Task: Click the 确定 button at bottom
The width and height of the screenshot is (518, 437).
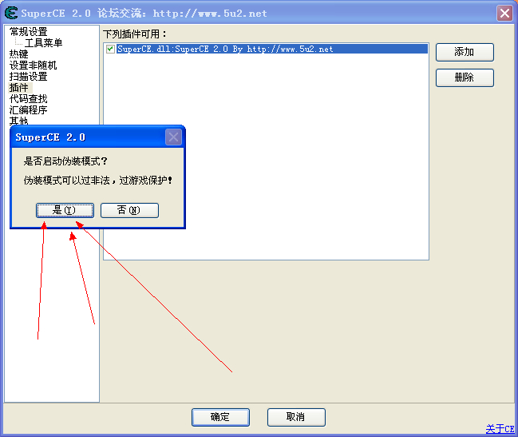Action: 220,417
